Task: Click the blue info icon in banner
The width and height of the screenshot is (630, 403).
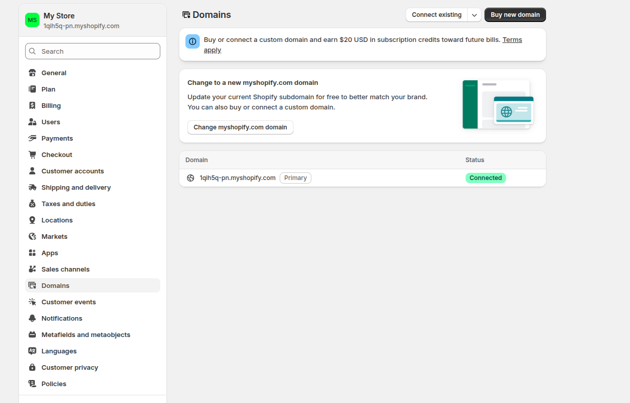Action: coord(193,41)
